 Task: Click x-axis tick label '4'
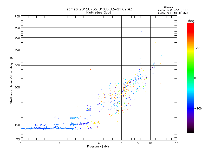click(99, 143)
